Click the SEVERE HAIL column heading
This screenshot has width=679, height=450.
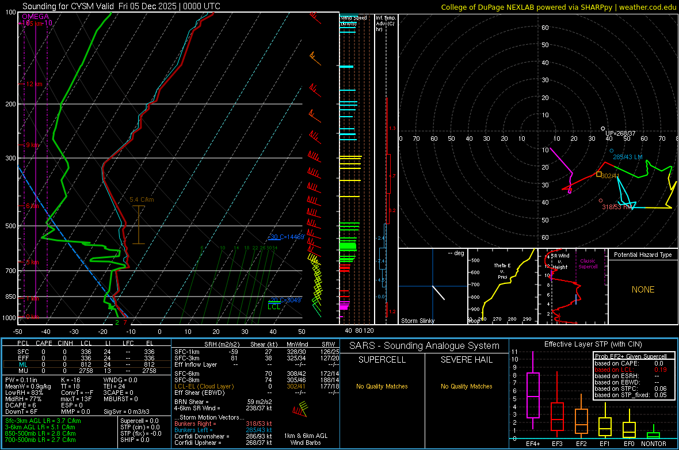466,360
